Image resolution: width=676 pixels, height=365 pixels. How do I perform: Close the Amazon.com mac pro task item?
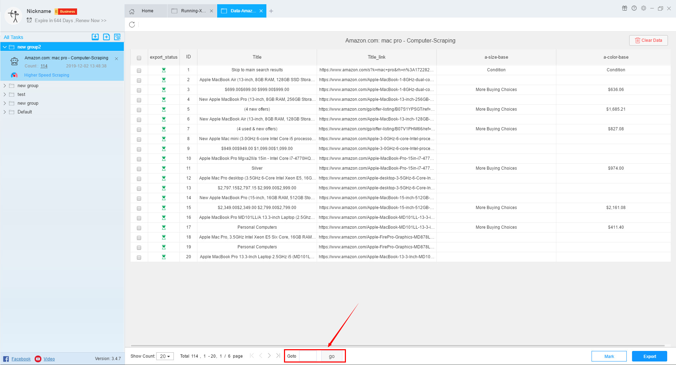pyautogui.click(x=116, y=59)
